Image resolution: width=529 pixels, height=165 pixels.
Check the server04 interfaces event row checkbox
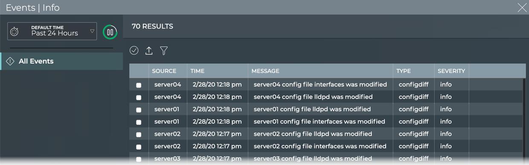(x=139, y=85)
